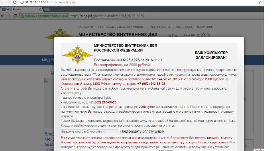Go back using the arrow beside the green badge
Viewport: 279px width, 151px height.
point(2,16)
